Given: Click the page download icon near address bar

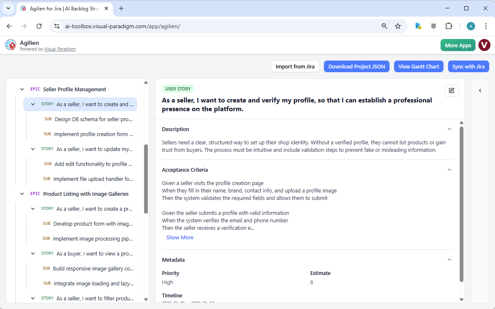Looking at the screenshot, I should pos(418,26).
